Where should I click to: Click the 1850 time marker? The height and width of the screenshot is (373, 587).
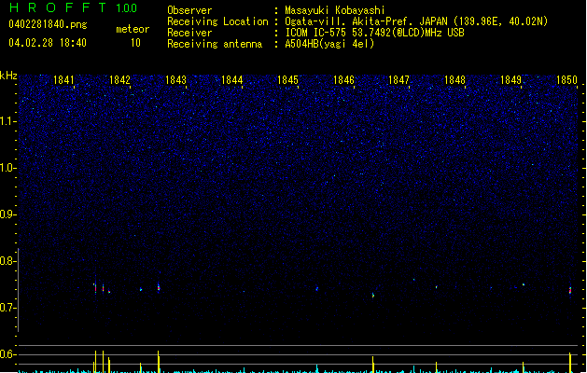(x=566, y=80)
